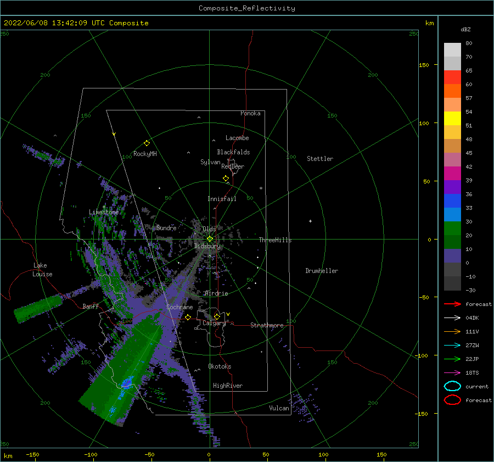Click the white plus marker south of Stettler
This screenshot has width=494, height=462.
(310, 221)
